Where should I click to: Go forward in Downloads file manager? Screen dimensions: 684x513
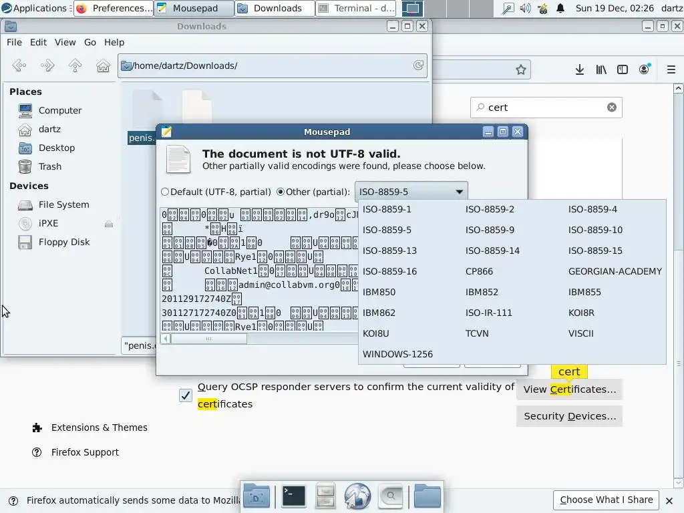pos(47,65)
